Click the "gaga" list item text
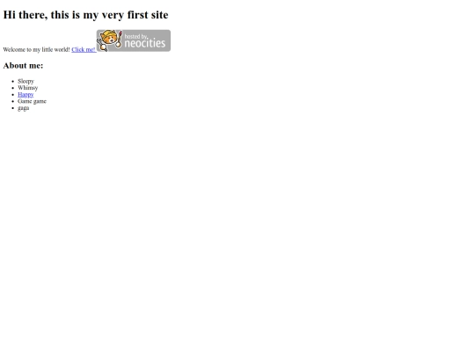This screenshot has width=475, height=356. [x=24, y=108]
